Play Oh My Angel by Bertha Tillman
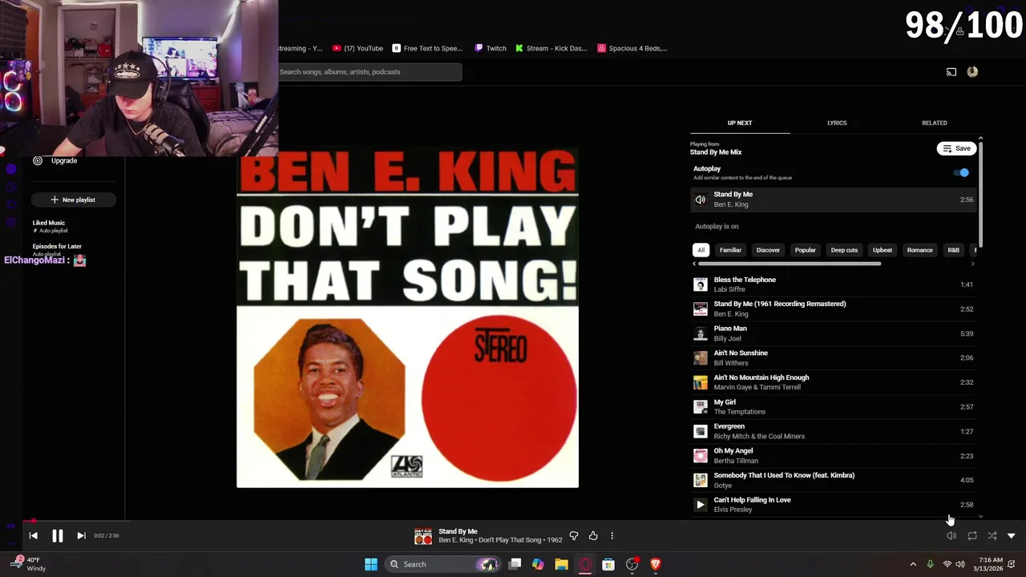Screen dimensions: 1026x577 (x=834, y=455)
